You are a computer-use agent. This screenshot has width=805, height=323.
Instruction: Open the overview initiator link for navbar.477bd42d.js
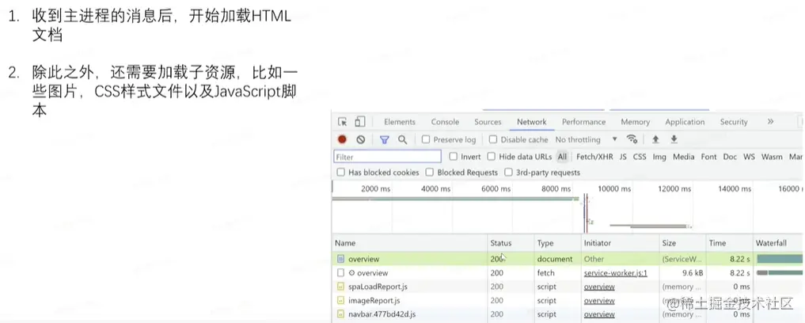[x=599, y=313]
